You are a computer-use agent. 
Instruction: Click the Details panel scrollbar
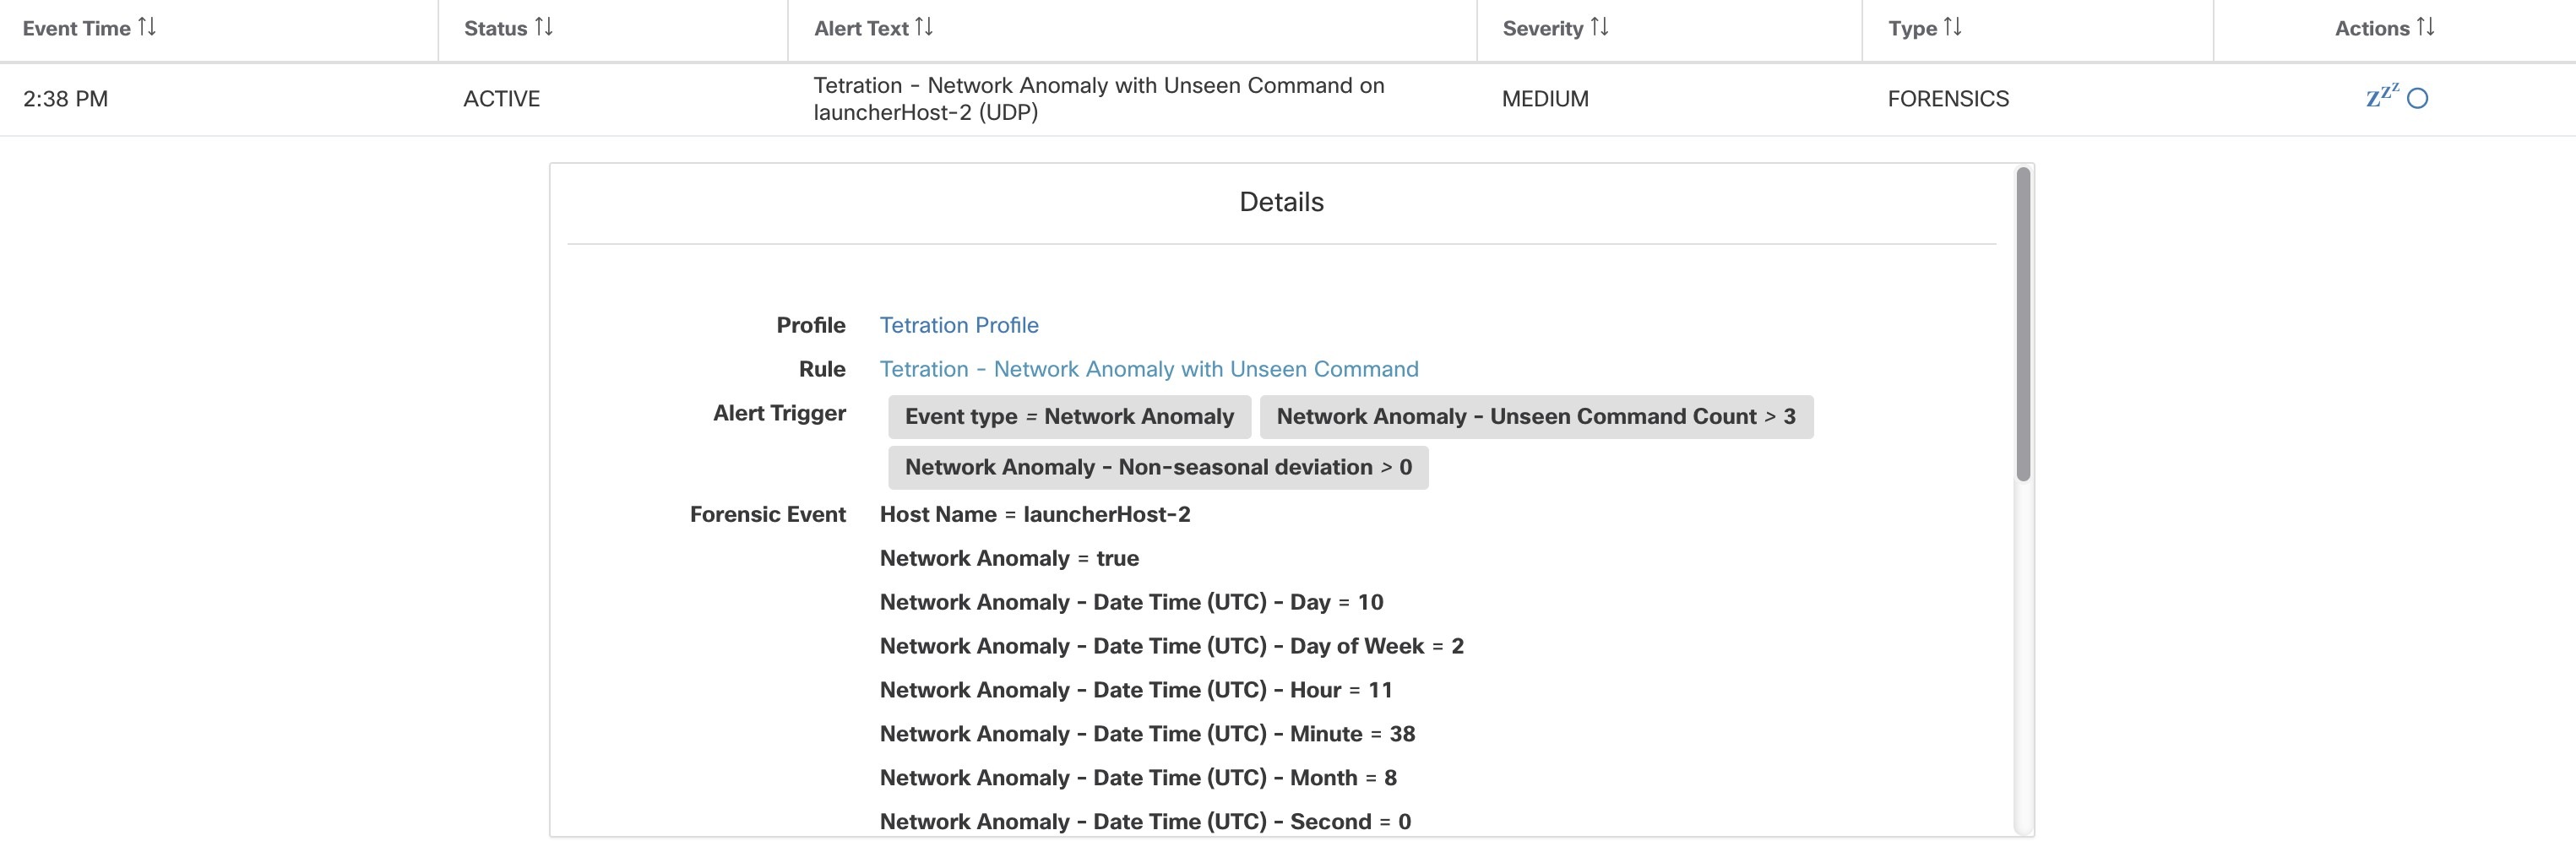tap(2021, 320)
